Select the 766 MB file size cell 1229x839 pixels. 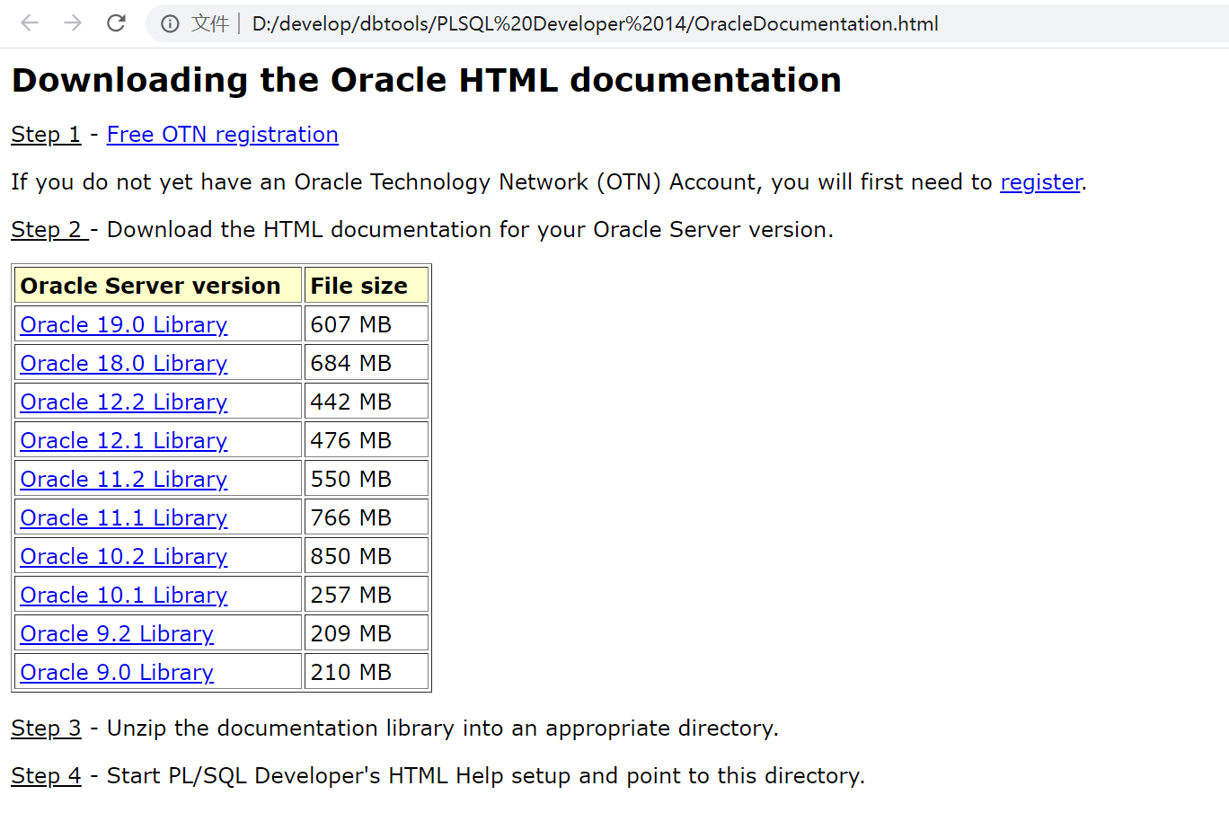tap(367, 517)
